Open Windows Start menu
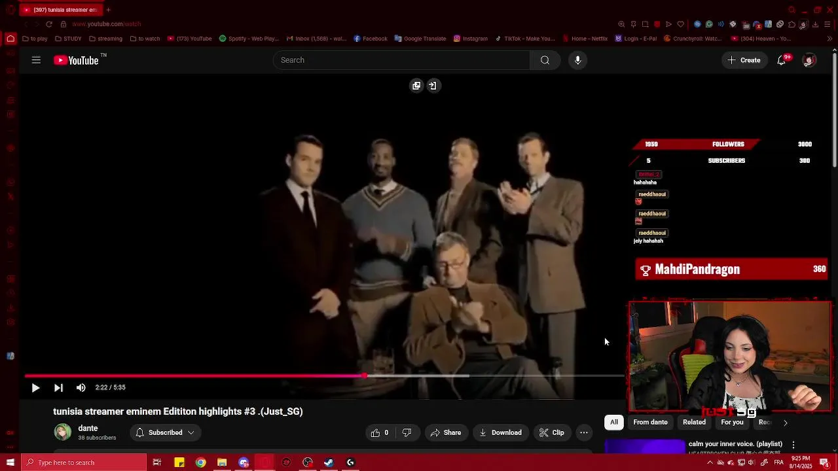This screenshot has height=471, width=838. point(10,462)
